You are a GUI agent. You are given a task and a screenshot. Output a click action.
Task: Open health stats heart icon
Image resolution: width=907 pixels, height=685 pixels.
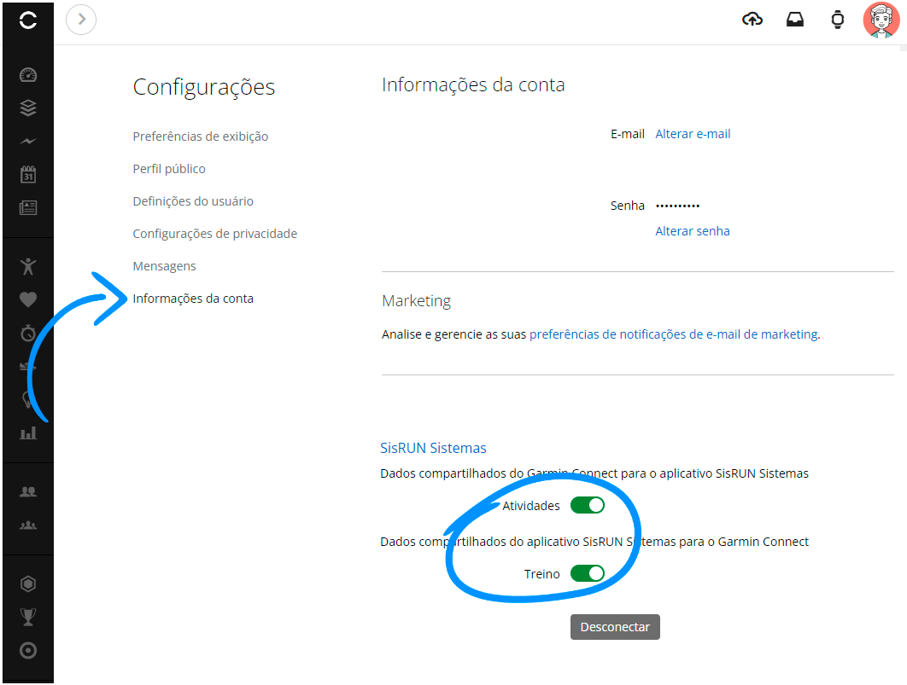tap(28, 299)
